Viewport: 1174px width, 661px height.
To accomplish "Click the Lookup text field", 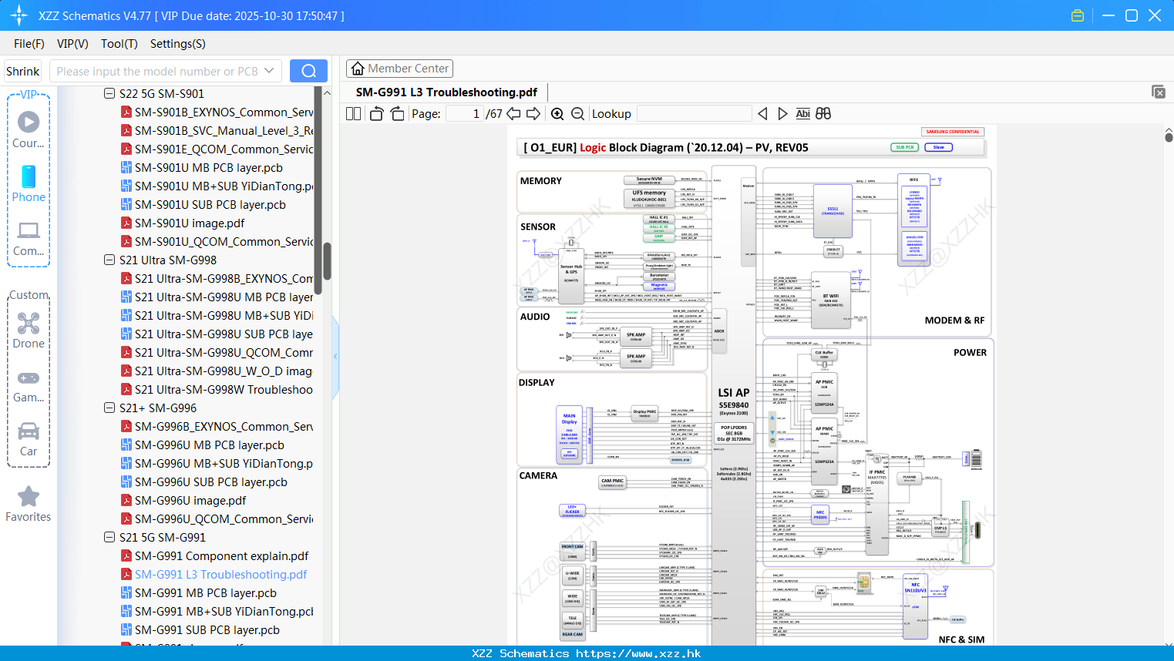I will (x=695, y=114).
